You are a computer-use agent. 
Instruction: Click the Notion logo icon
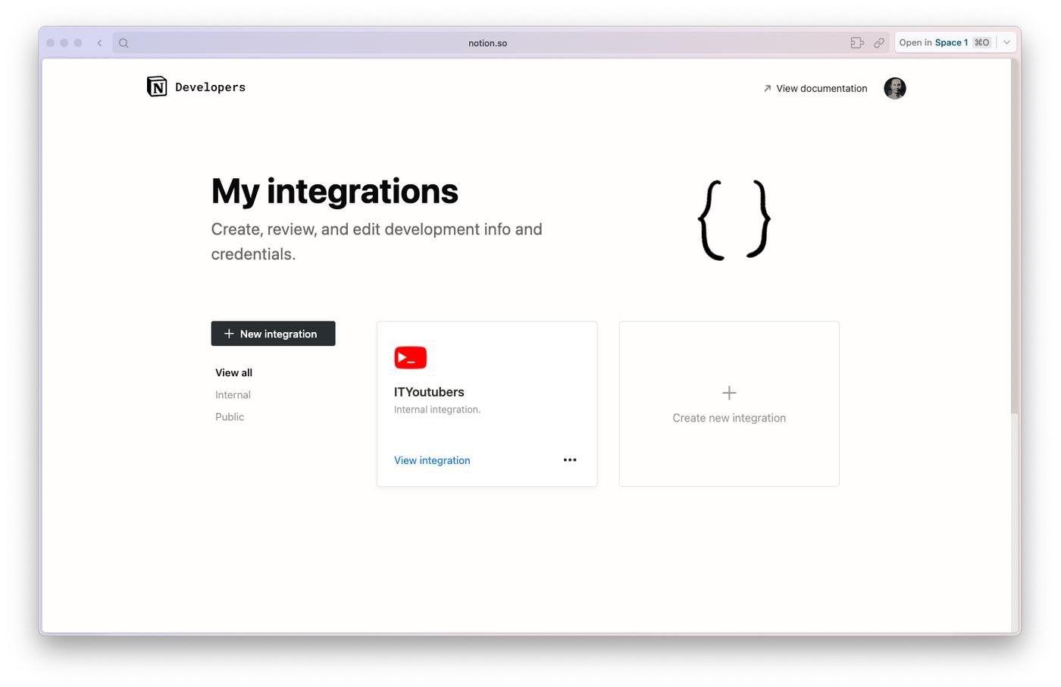(157, 86)
